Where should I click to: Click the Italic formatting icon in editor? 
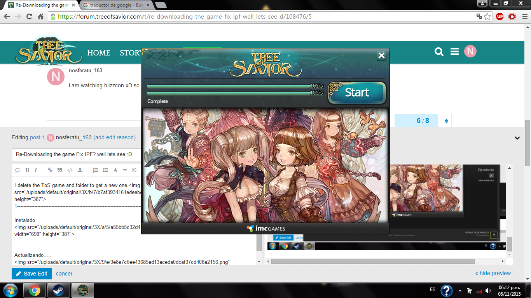(x=36, y=170)
